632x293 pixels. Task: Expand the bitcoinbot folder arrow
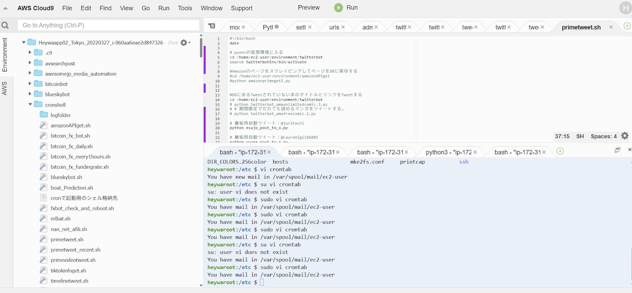tap(30, 84)
